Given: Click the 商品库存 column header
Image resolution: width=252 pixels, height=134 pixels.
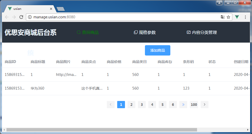Looking at the screenshot, I should (165, 62).
